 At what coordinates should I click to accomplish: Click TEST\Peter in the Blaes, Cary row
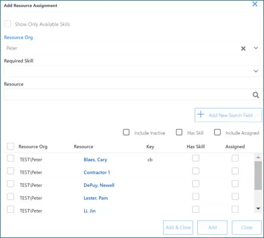point(31,159)
